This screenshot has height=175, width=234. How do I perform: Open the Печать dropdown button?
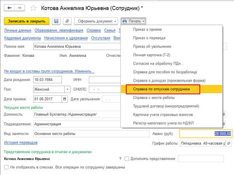(x=133, y=21)
